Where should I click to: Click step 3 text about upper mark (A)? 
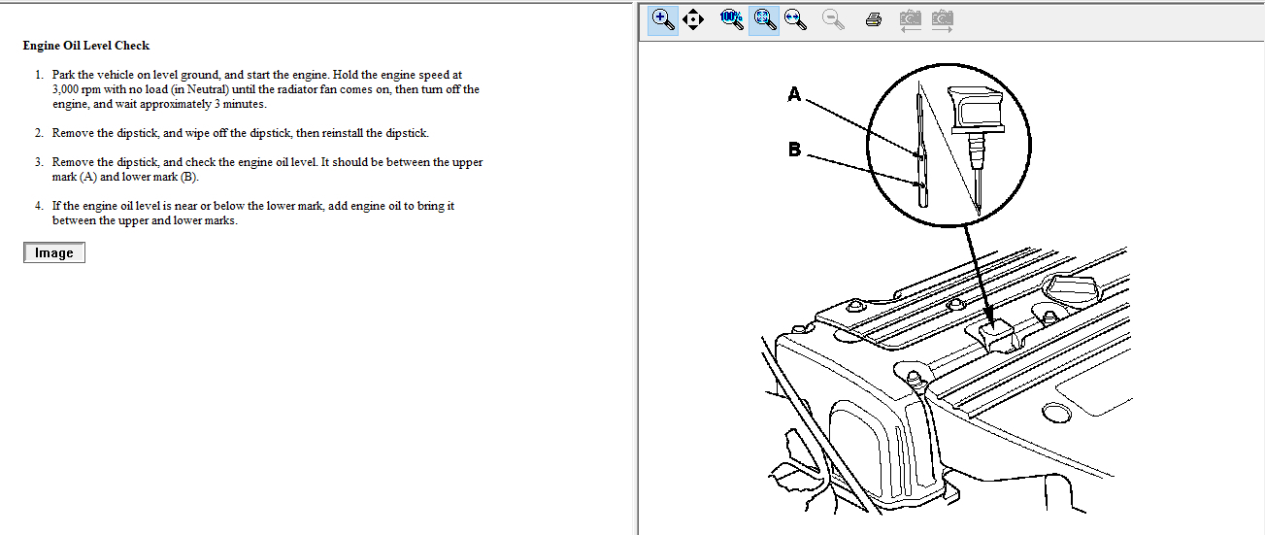point(267,170)
